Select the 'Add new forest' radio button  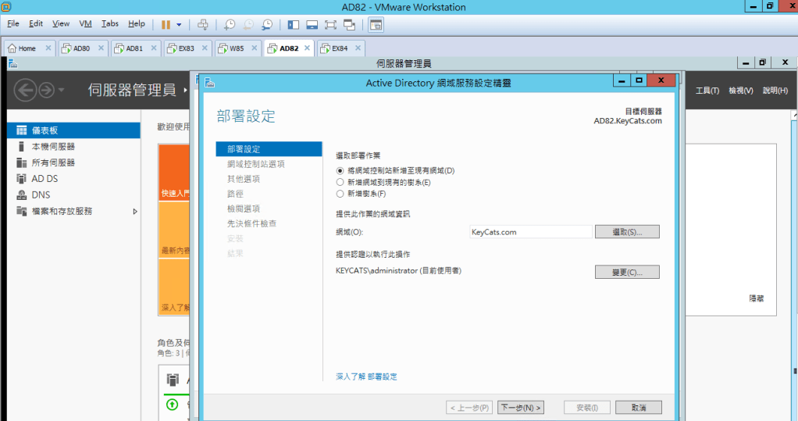tap(340, 194)
